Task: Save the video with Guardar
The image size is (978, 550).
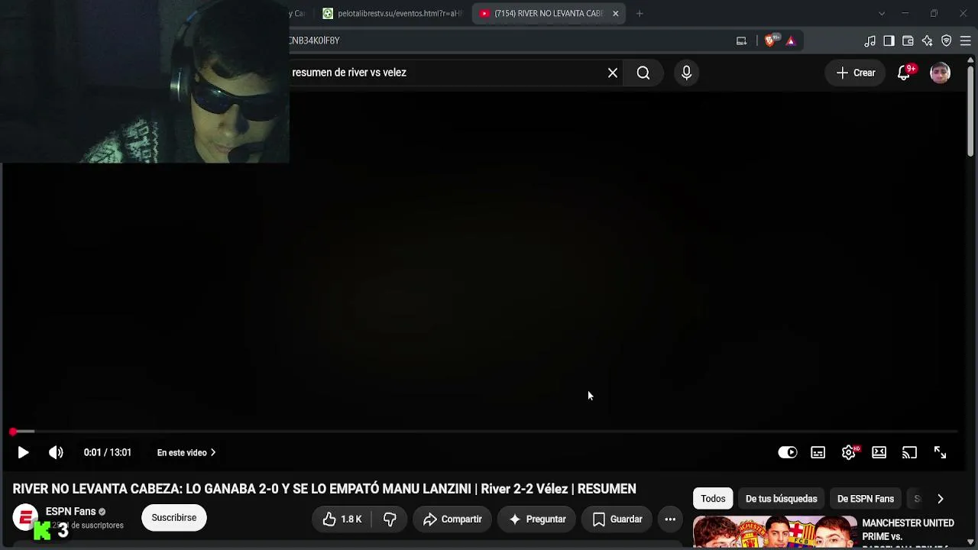Action: click(x=617, y=519)
